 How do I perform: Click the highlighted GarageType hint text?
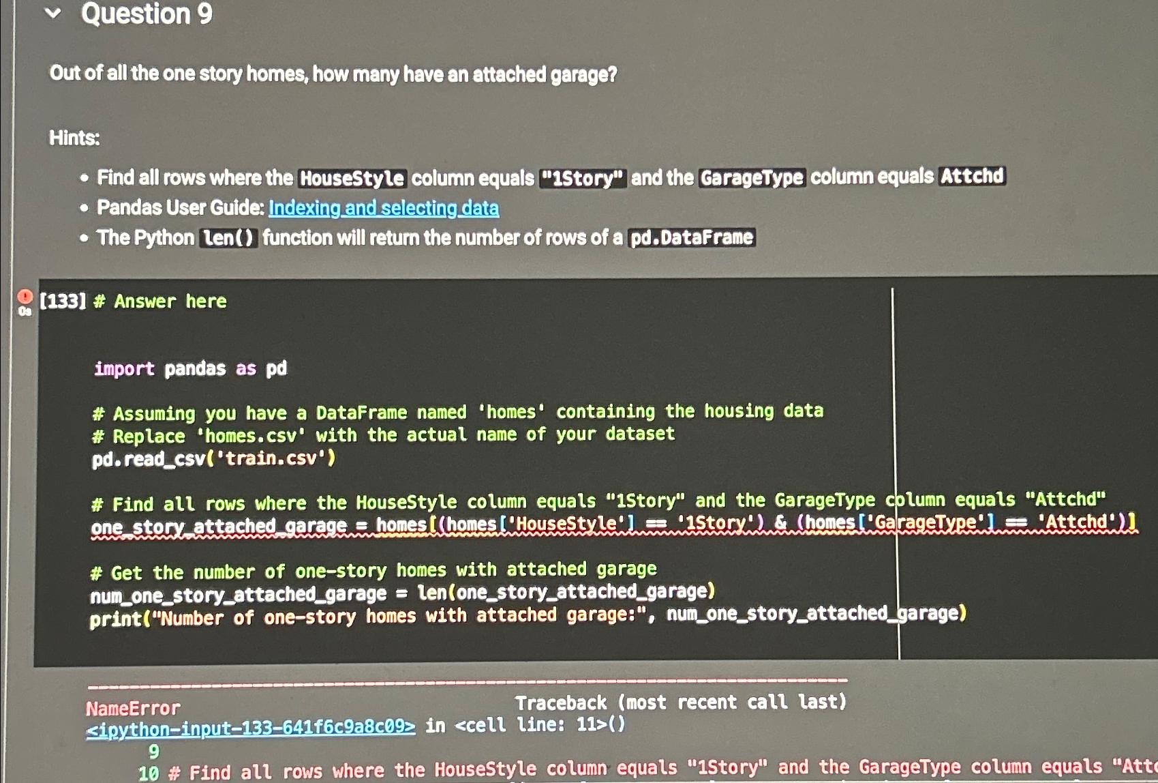[752, 177]
